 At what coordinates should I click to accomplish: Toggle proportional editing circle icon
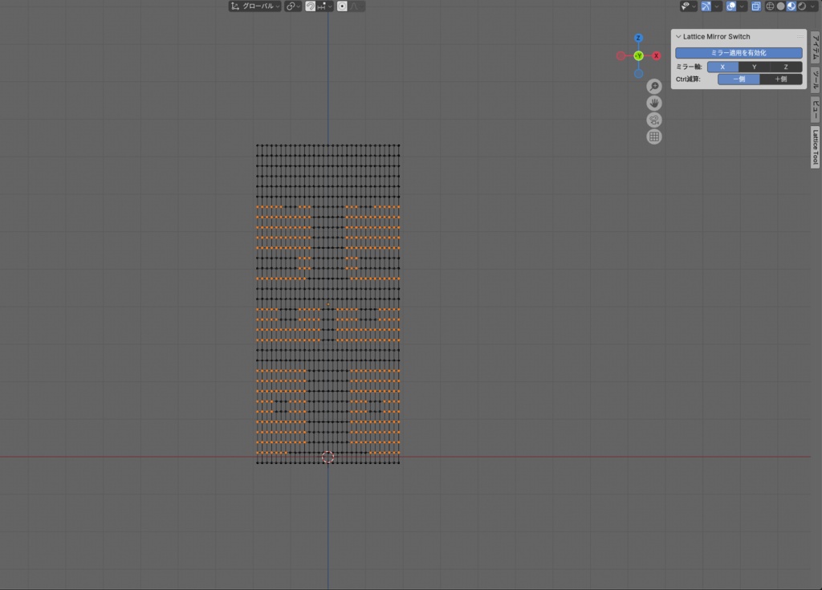tap(342, 6)
